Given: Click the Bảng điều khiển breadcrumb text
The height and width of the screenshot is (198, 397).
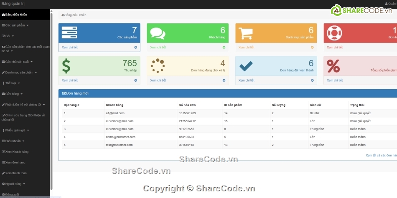Looking at the screenshot, I should 76,15.
